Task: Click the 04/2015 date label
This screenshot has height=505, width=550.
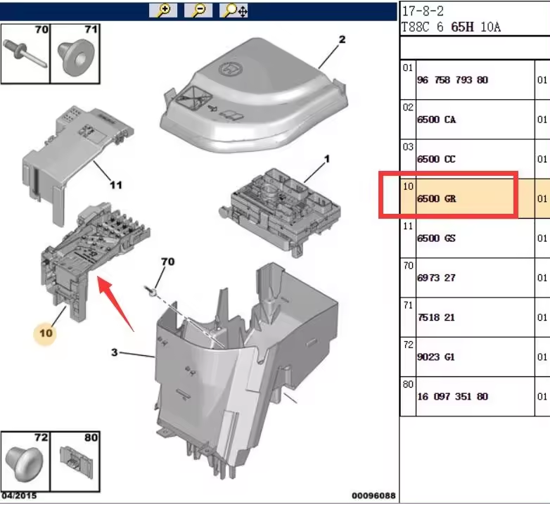Action: click(19, 496)
